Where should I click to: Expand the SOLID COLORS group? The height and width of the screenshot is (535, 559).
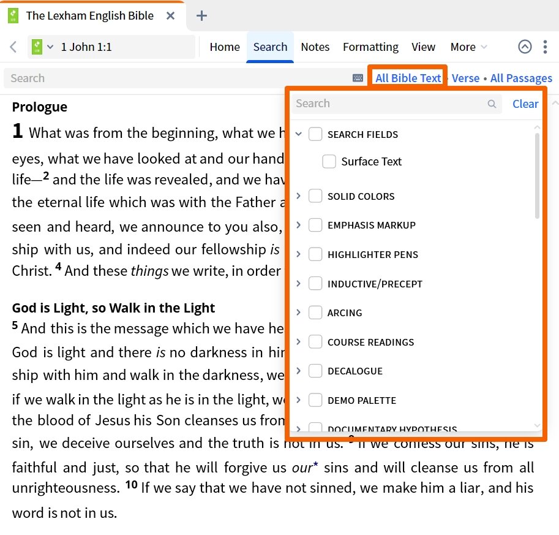coord(299,196)
